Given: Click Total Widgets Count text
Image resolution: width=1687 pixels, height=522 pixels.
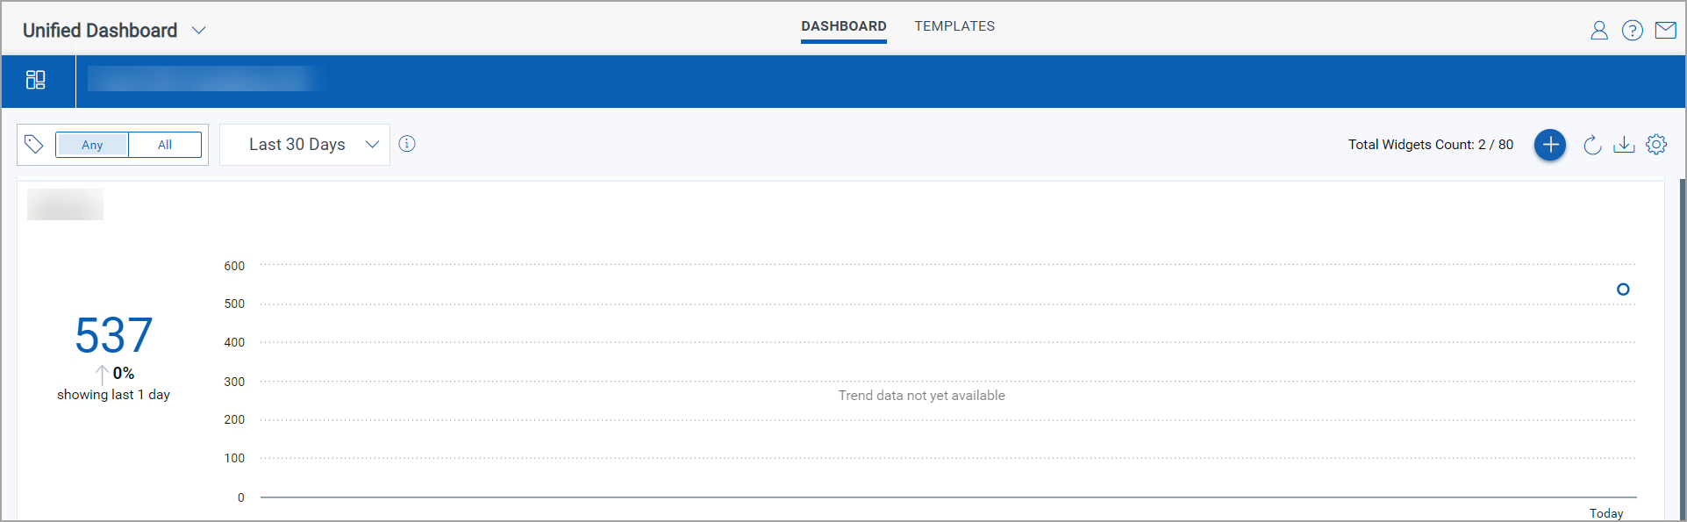Looking at the screenshot, I should point(1431,145).
